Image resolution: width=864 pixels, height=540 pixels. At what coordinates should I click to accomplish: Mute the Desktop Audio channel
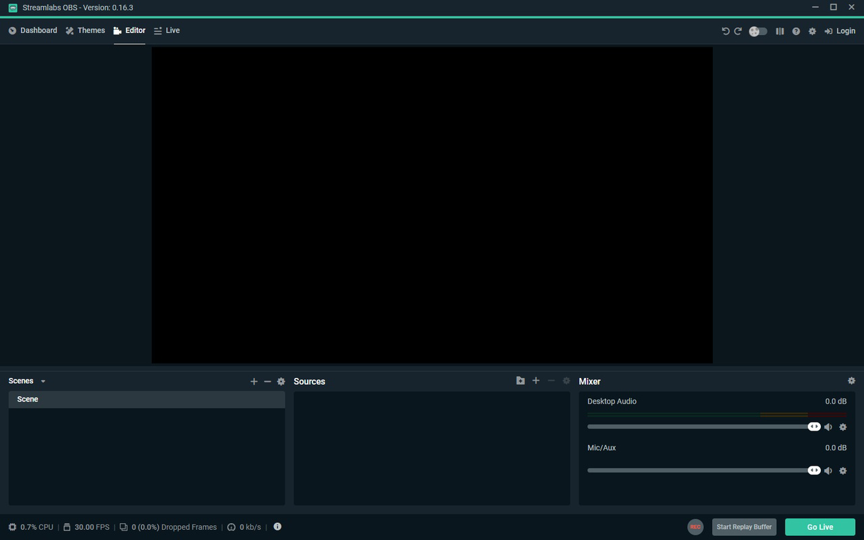[x=828, y=427]
